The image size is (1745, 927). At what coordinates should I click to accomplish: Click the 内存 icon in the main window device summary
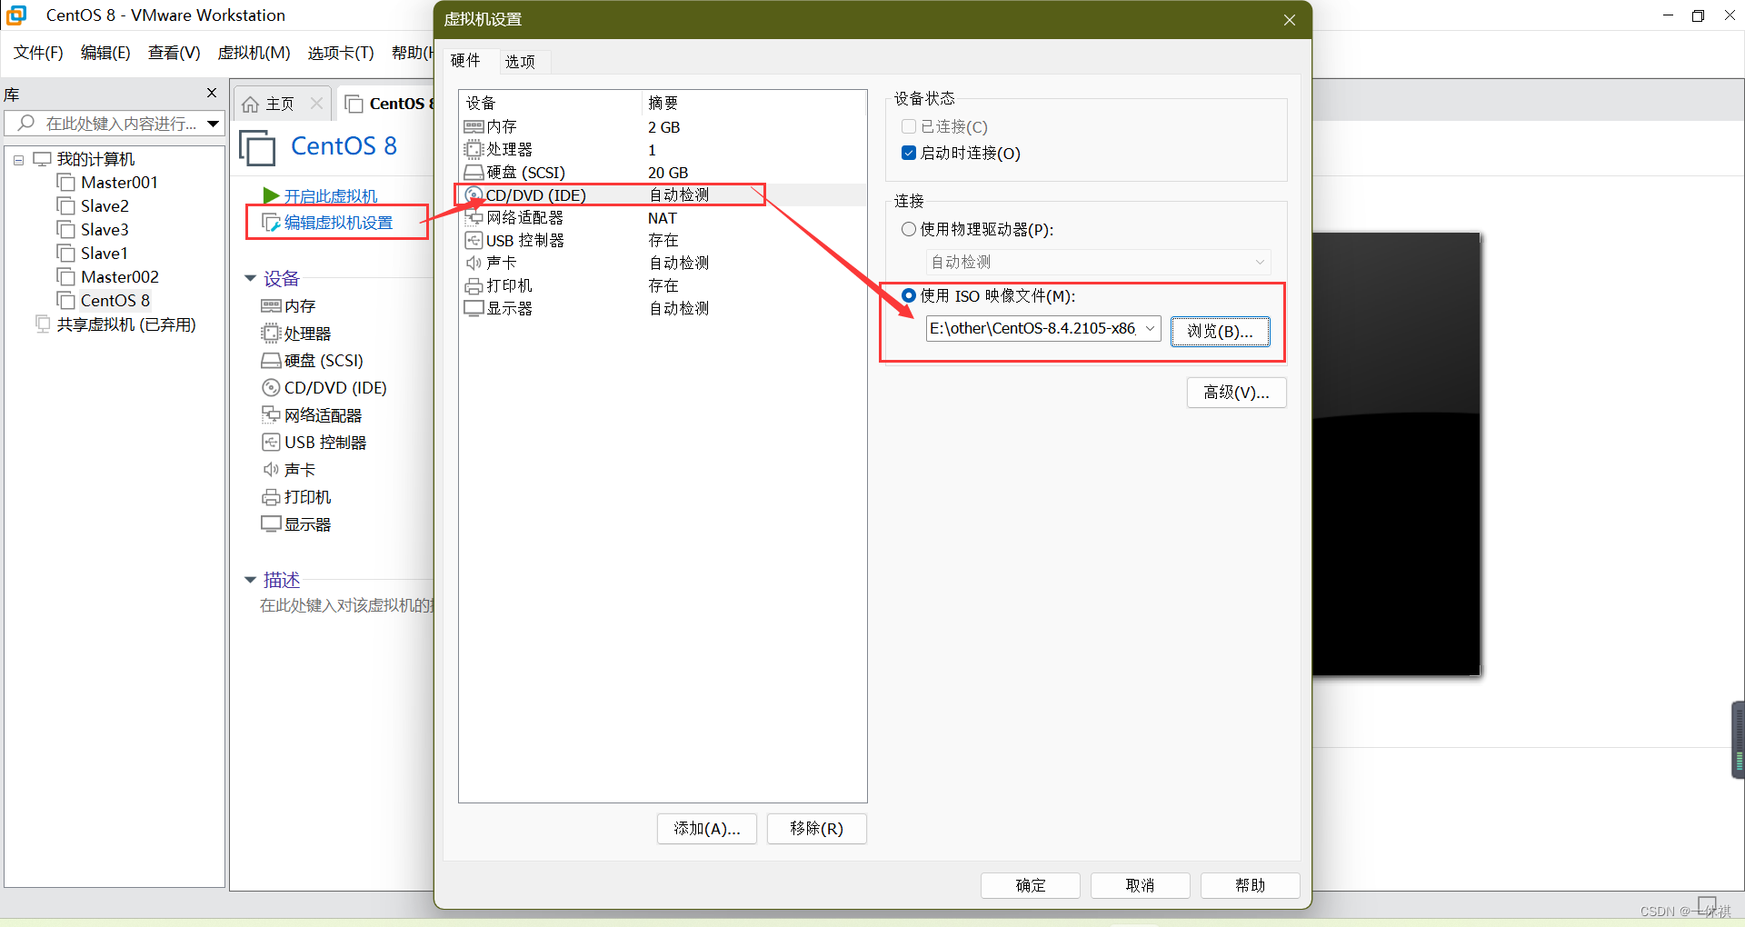pos(271,306)
